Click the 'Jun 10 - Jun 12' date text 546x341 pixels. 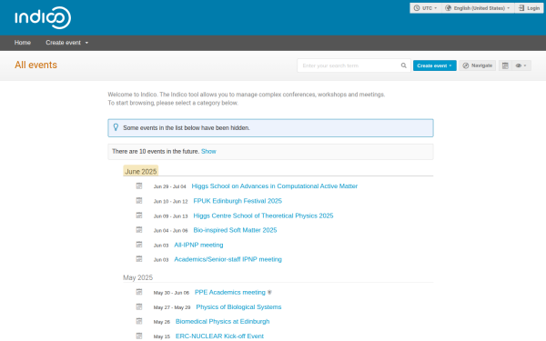[171, 201]
